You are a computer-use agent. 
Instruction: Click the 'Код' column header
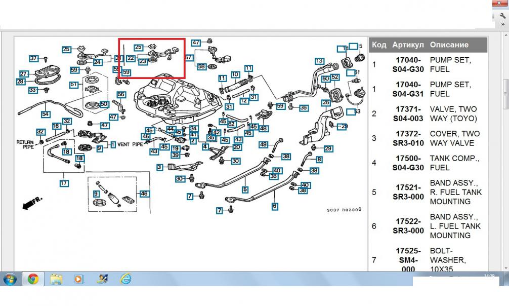tap(379, 45)
